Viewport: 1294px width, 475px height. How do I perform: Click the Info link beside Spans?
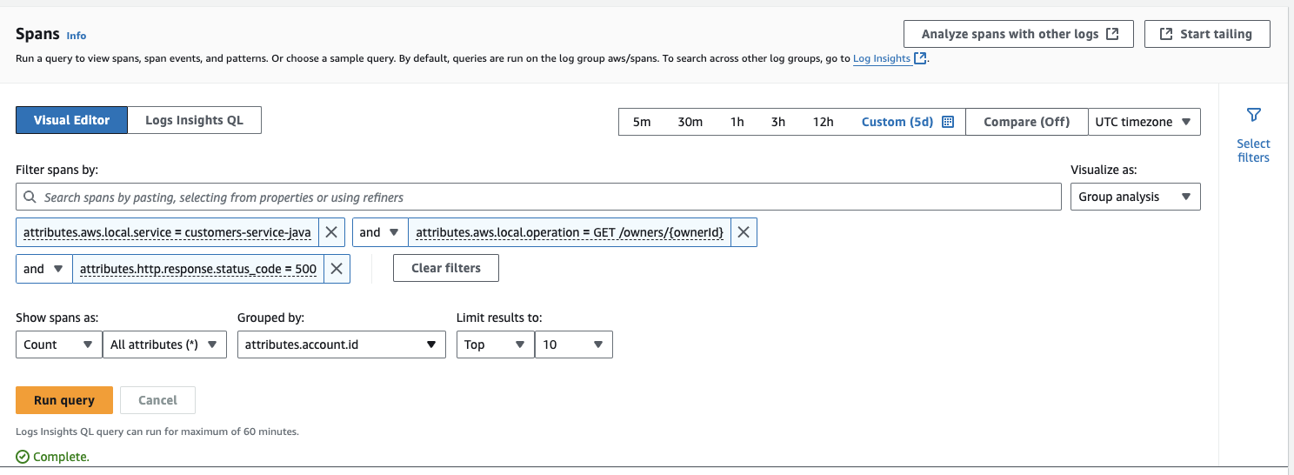pyautogui.click(x=77, y=36)
